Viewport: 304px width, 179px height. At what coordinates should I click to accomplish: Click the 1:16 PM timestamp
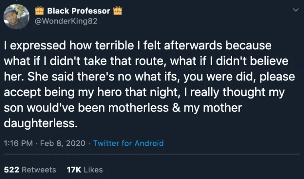pyautogui.click(x=18, y=143)
